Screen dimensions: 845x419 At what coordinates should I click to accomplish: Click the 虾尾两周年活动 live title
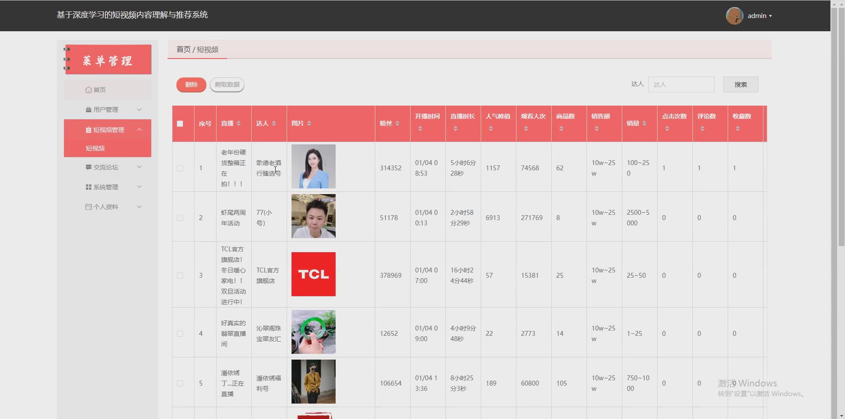(233, 218)
